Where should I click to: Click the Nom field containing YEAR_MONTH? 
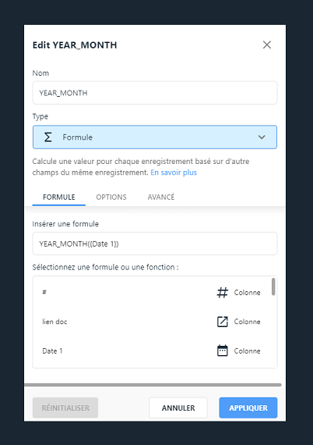click(155, 93)
